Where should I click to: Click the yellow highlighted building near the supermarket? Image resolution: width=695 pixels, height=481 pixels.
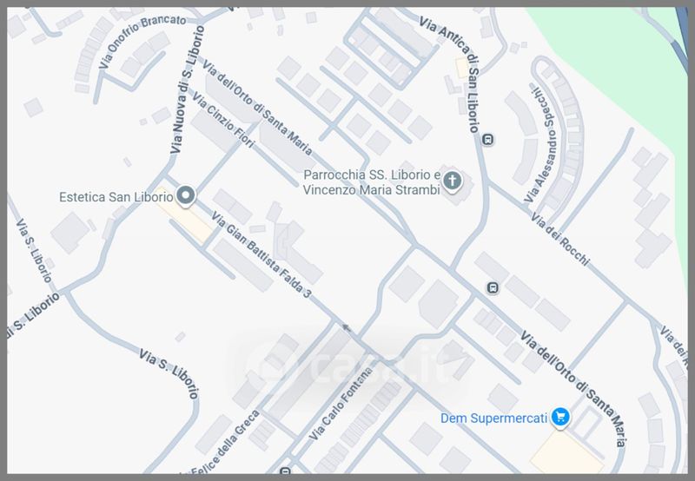click(x=566, y=452)
